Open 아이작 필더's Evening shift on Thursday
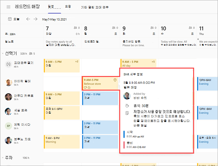 [207, 84]
